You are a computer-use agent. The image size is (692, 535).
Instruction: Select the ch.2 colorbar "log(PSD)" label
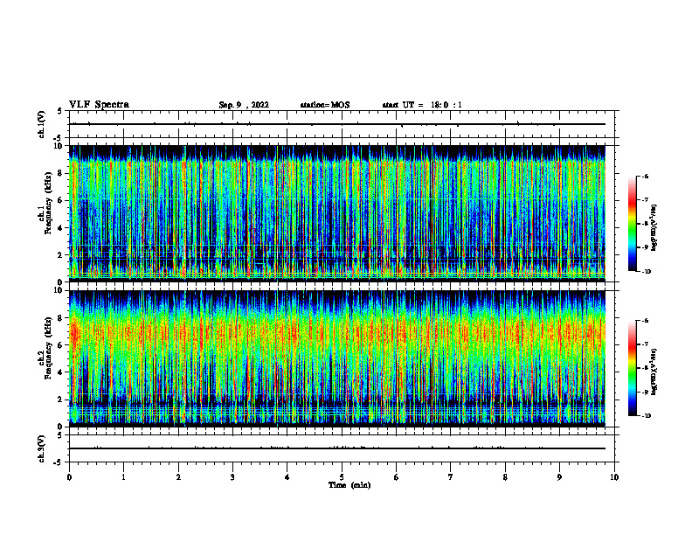click(x=654, y=372)
